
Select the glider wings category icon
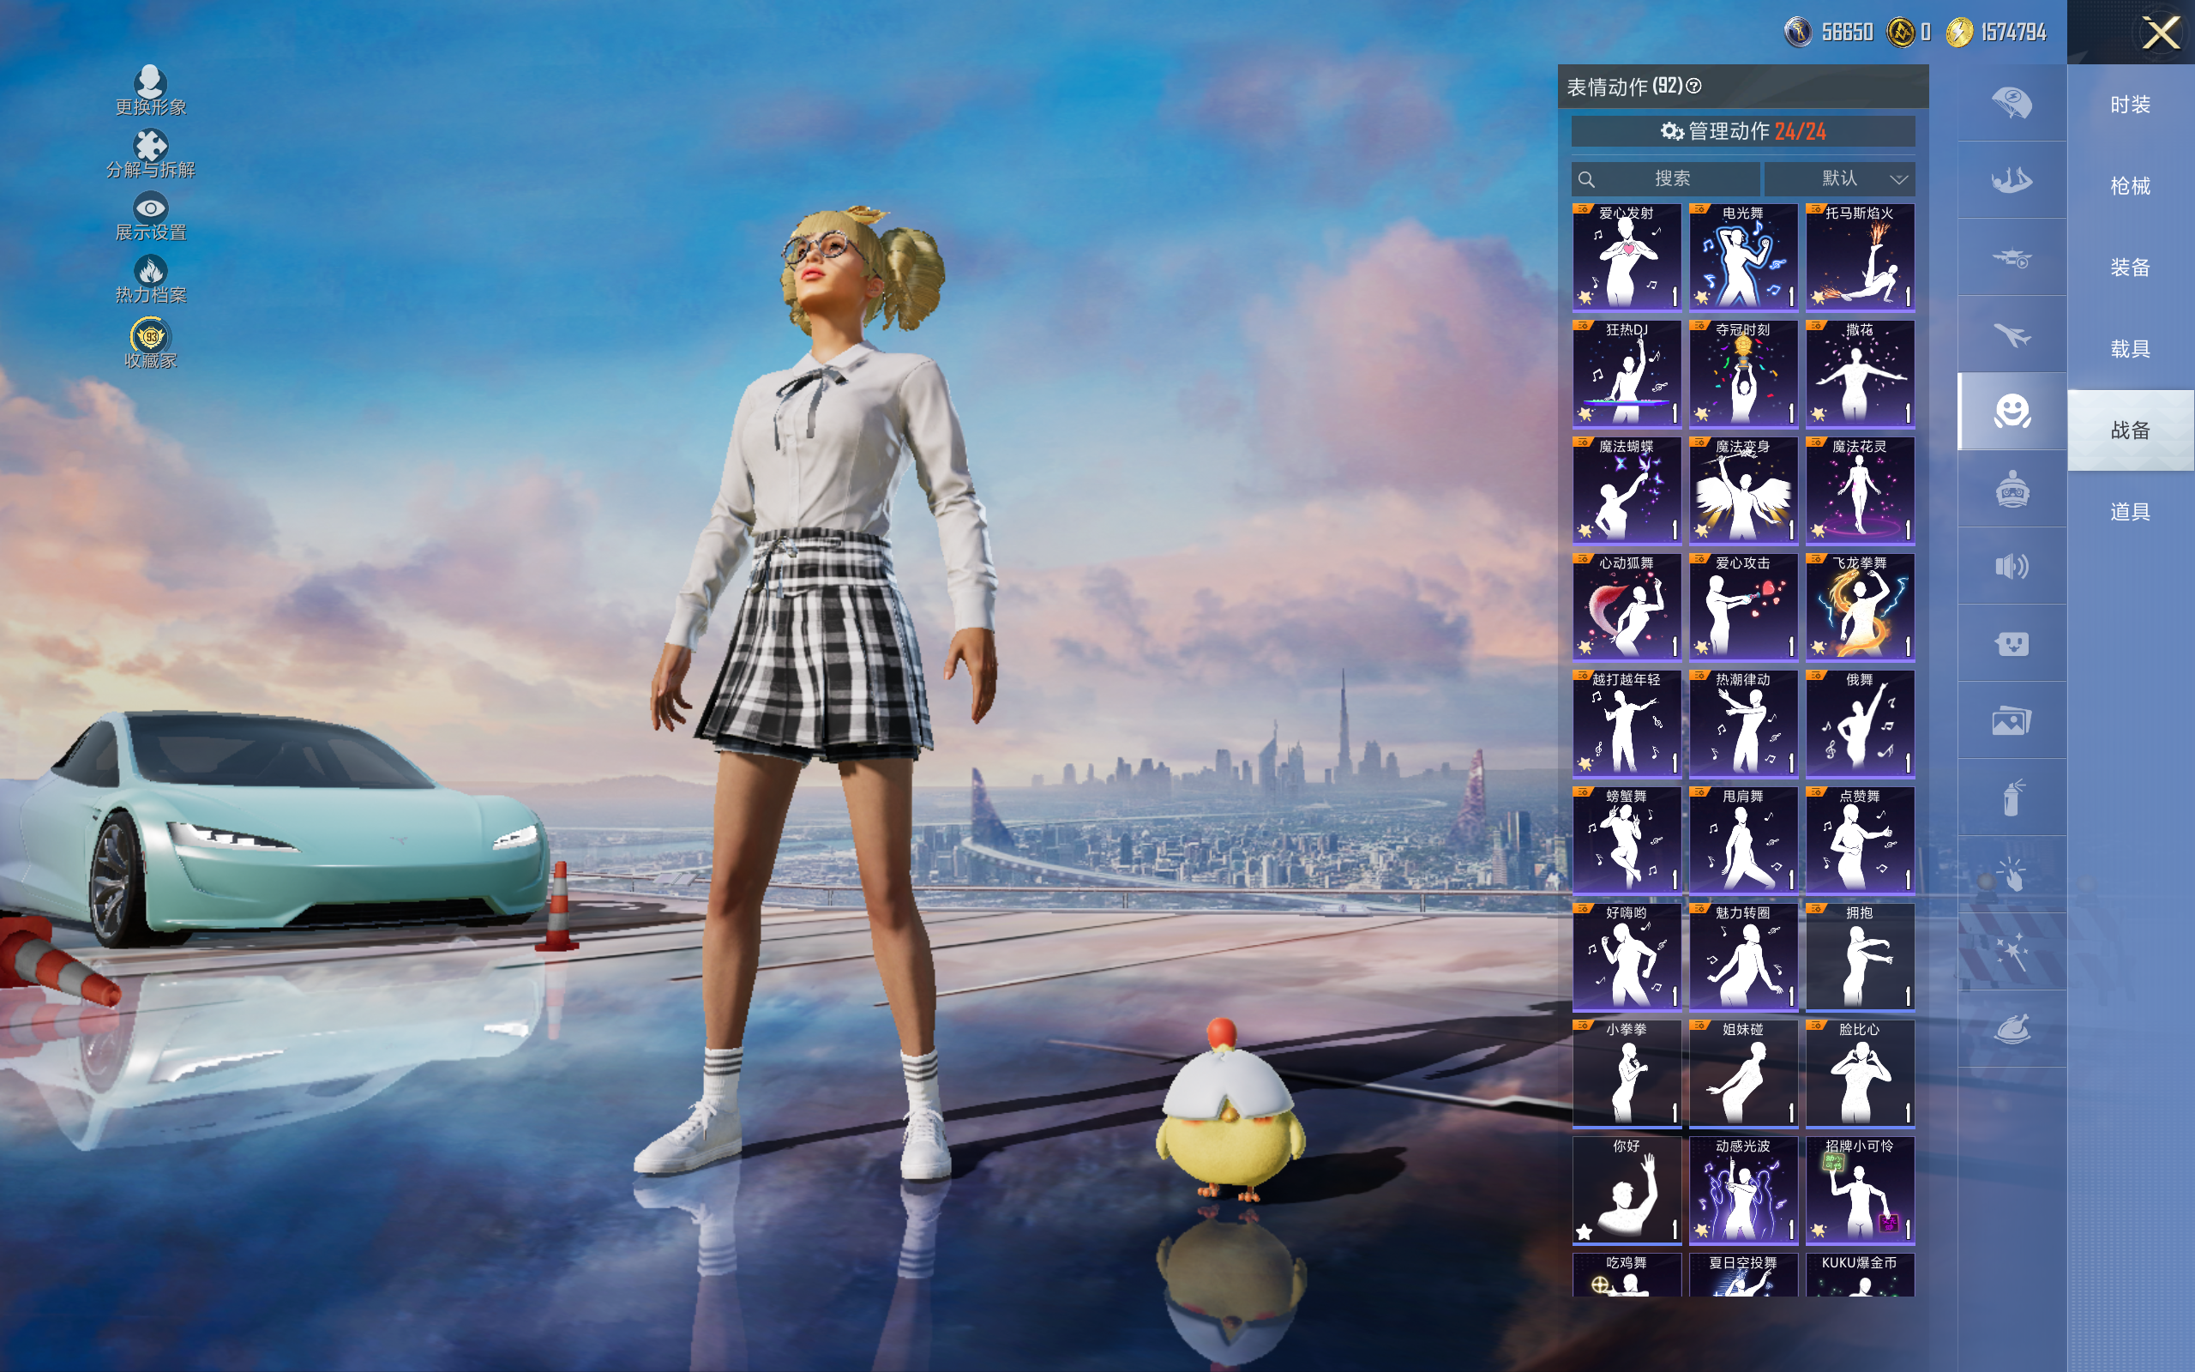(2011, 180)
